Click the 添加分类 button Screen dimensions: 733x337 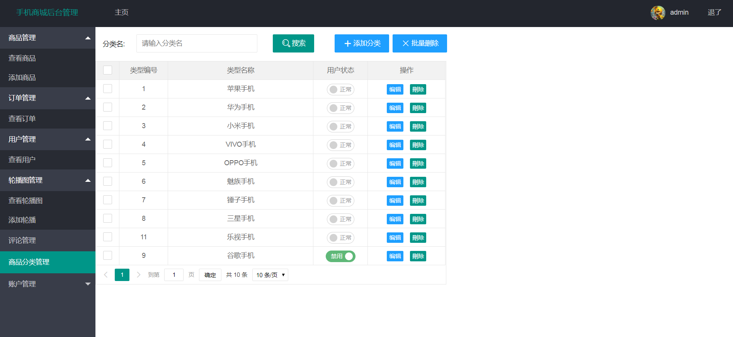pyautogui.click(x=362, y=43)
